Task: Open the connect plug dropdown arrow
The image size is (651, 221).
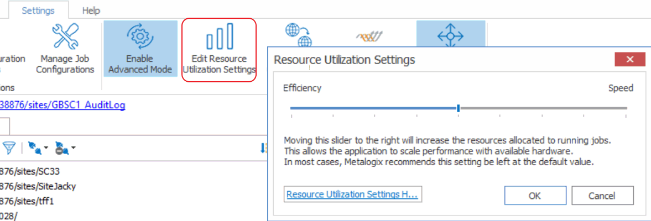Action: 45,148
